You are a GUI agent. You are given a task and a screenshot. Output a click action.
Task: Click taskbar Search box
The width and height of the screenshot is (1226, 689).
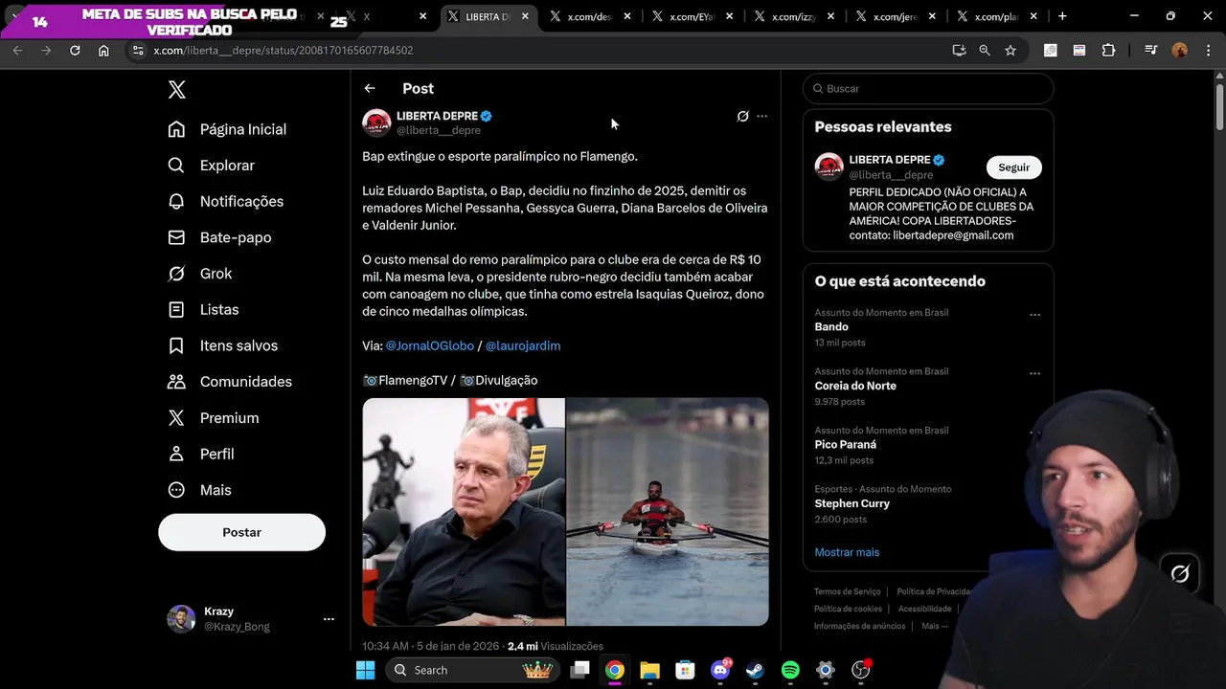tap(472, 670)
